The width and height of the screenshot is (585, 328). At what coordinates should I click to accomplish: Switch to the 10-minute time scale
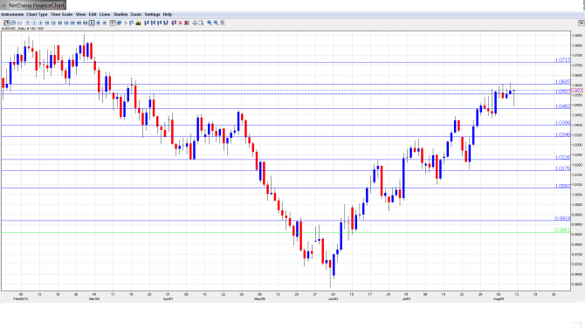click(x=47, y=23)
